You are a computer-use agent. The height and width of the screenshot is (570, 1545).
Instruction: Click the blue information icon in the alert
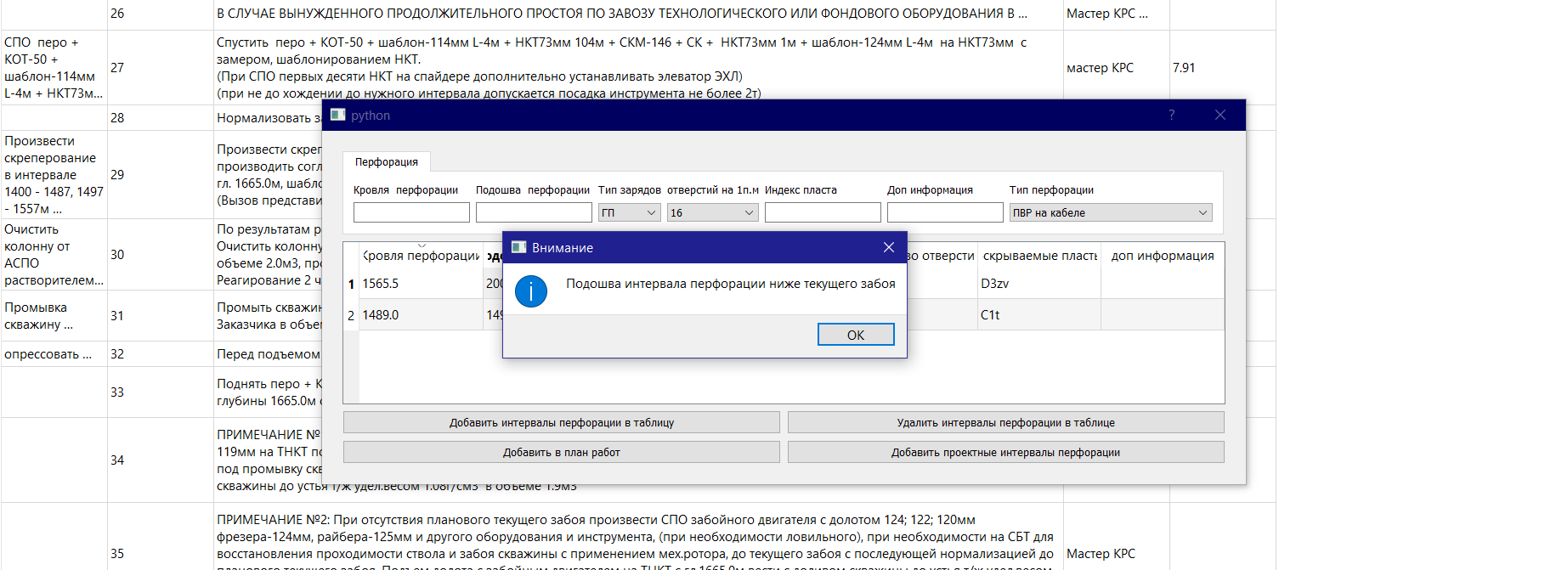click(x=531, y=291)
